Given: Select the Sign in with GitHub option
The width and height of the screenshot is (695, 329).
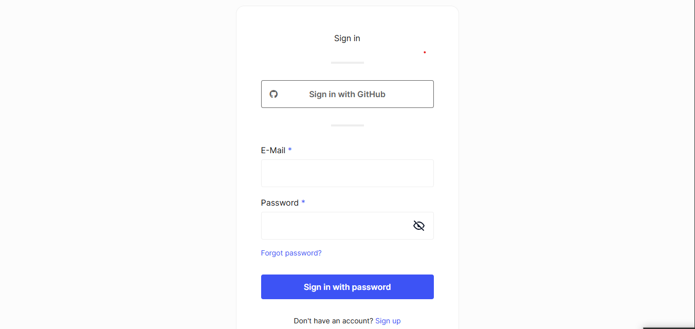Looking at the screenshot, I should coord(347,94).
